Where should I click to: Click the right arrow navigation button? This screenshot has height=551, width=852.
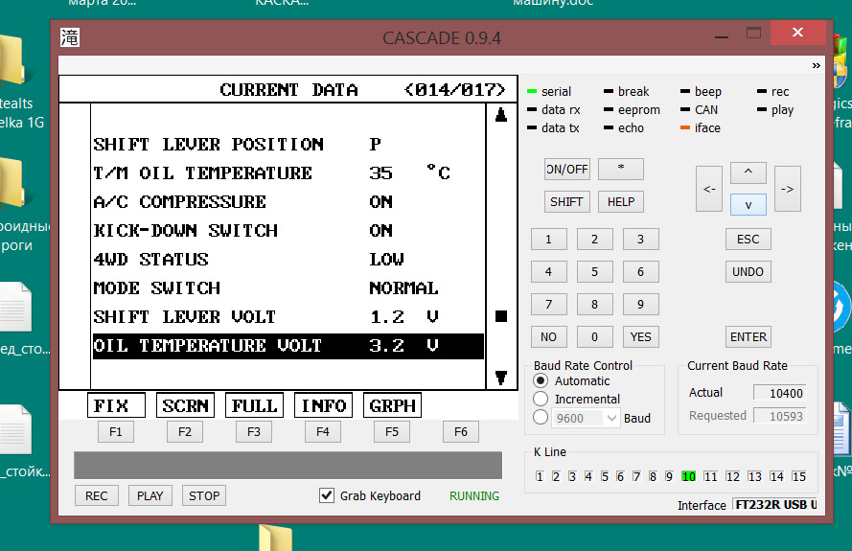[788, 189]
